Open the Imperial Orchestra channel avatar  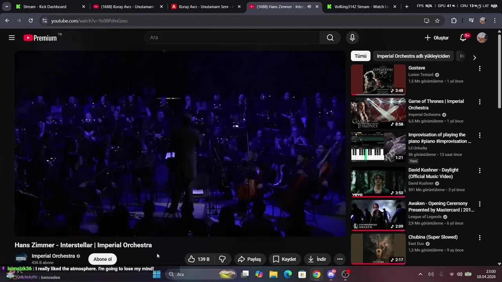coord(21,258)
